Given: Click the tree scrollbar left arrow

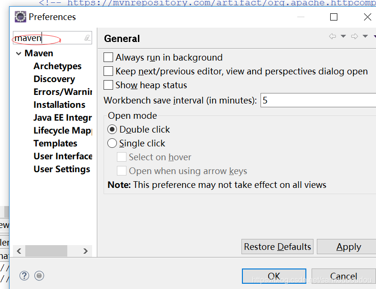Looking at the screenshot, I should click(x=19, y=251).
